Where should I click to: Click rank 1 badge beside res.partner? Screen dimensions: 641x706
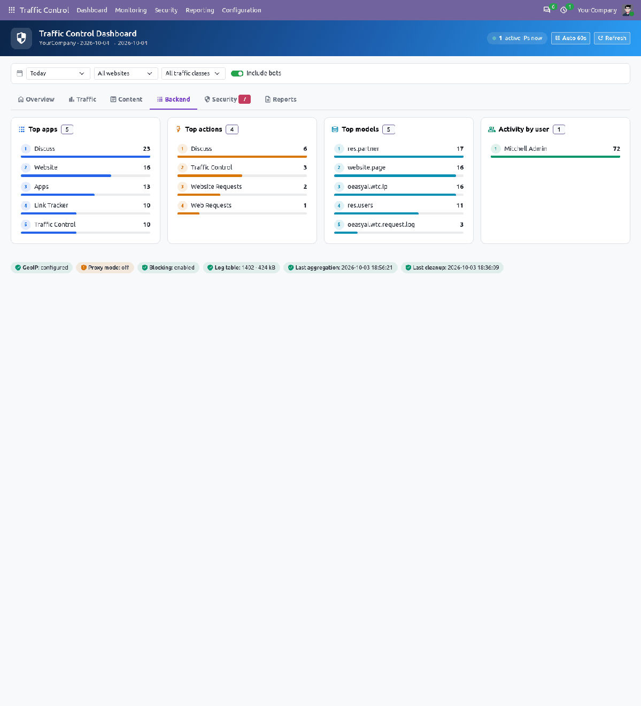pyautogui.click(x=339, y=149)
